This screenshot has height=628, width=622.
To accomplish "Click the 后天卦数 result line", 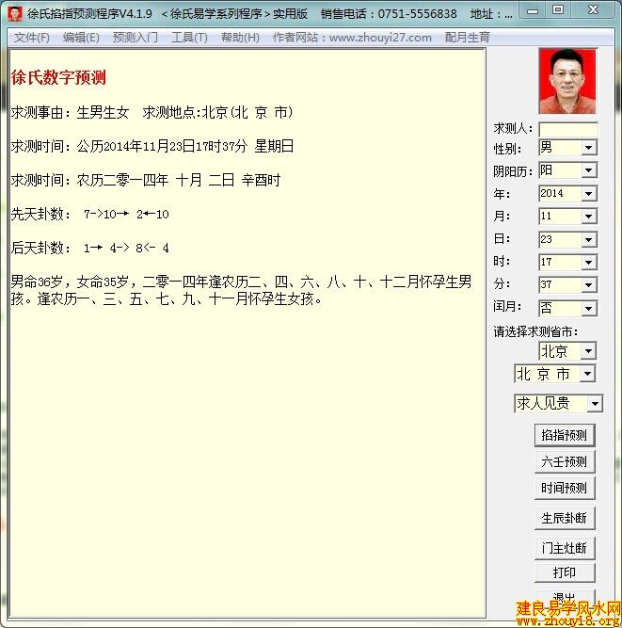I will [x=90, y=249].
